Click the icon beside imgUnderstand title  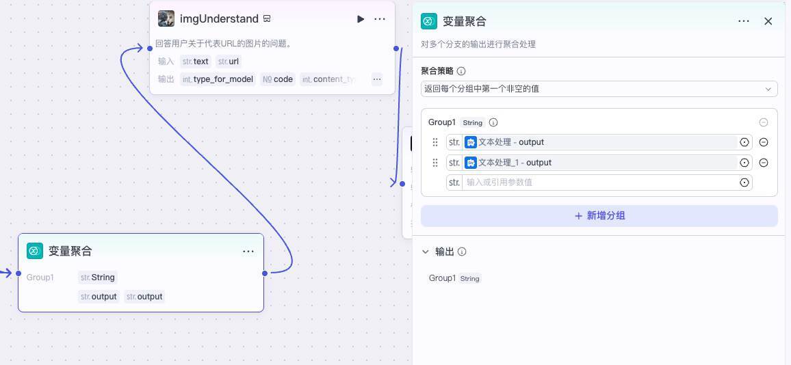tap(267, 19)
